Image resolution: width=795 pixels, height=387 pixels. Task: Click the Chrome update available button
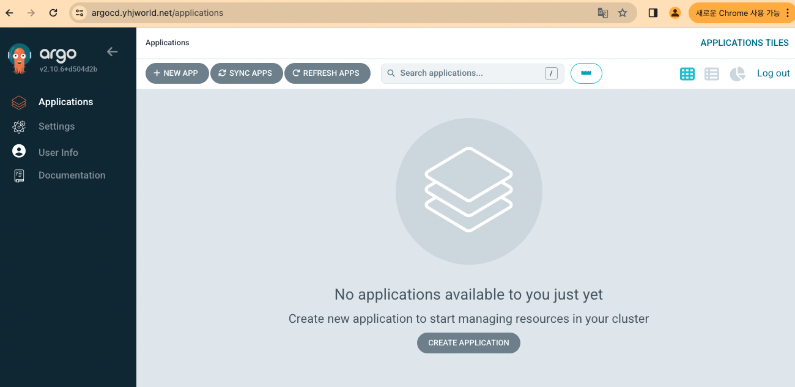coord(742,13)
